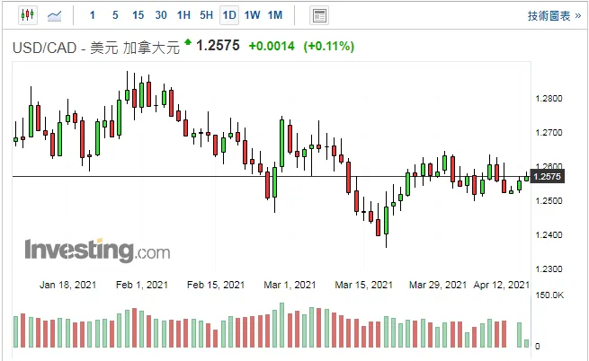This screenshot has height=361, width=589.
Task: Click the 1.2400 price axis label
Action: [x=549, y=235]
